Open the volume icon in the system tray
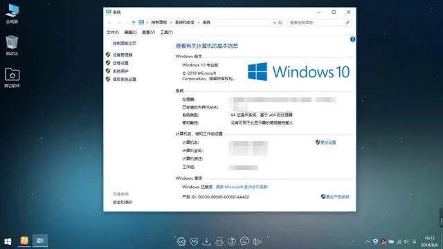 tap(406, 241)
